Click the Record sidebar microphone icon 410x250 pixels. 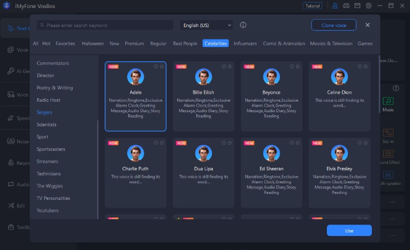tap(11, 163)
